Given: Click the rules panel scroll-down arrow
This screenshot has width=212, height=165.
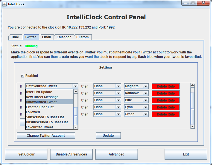Looking at the screenshot, I should coord(192,127).
